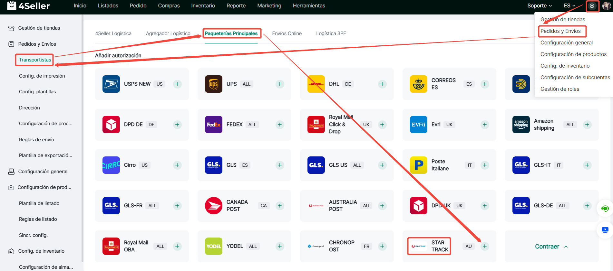
Task: Open Plantilla de listado in sidebar
Action: pyautogui.click(x=39, y=203)
